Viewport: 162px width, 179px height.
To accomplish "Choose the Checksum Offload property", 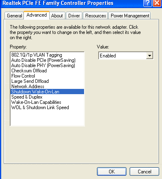I will point(47,71).
